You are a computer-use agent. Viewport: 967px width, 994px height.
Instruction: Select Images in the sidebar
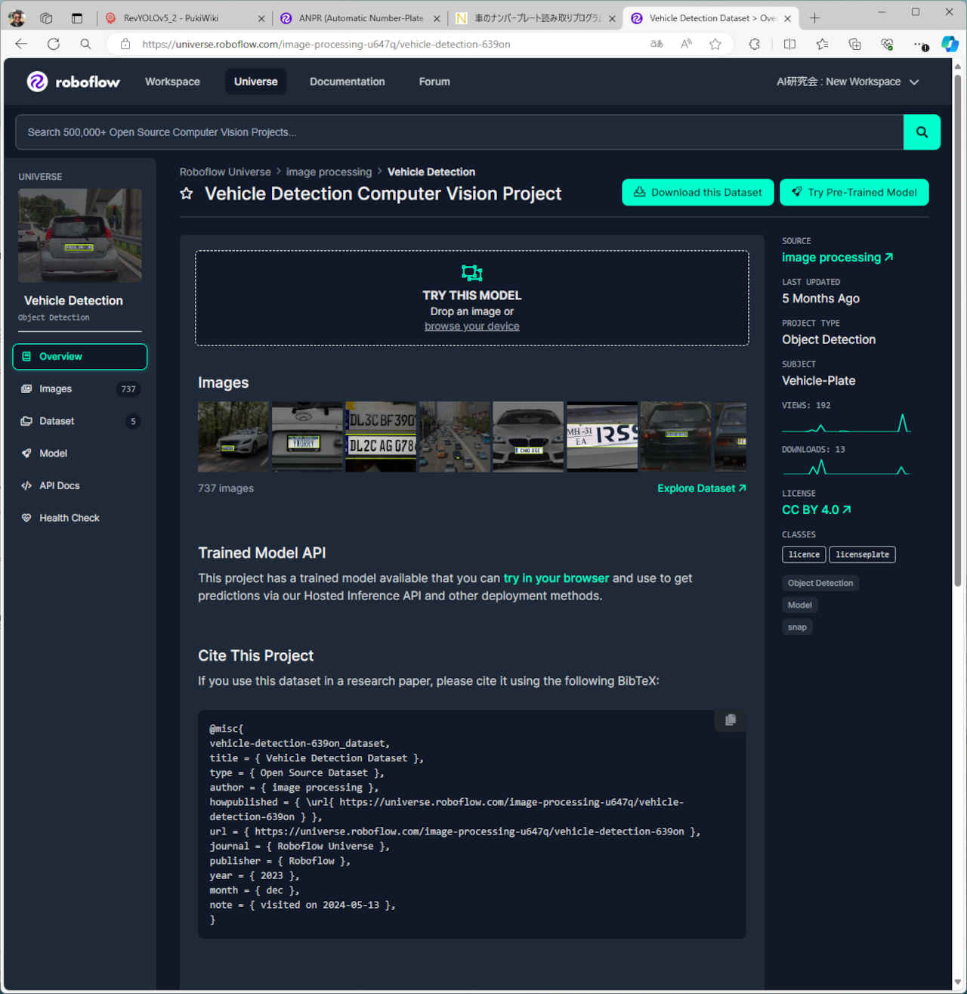(x=56, y=389)
